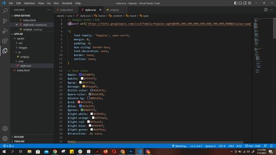Click the $orange color swatch
Viewport: 276px width, 155px height.
click(x=84, y=86)
